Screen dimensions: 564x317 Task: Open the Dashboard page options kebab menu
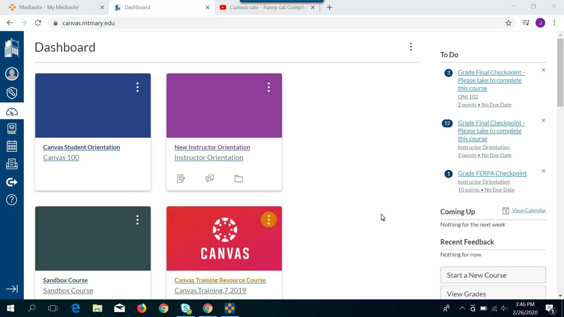click(411, 47)
